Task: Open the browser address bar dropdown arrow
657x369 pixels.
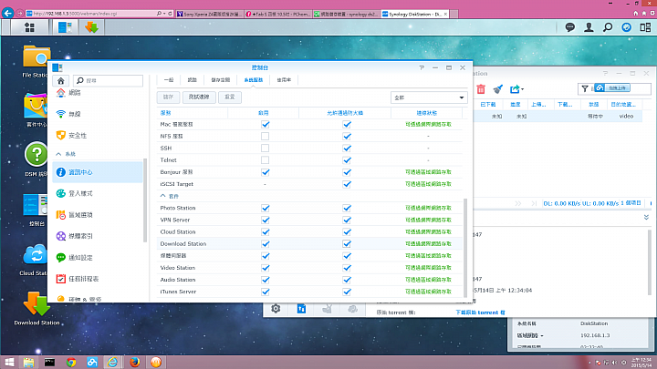Action: pos(164,14)
